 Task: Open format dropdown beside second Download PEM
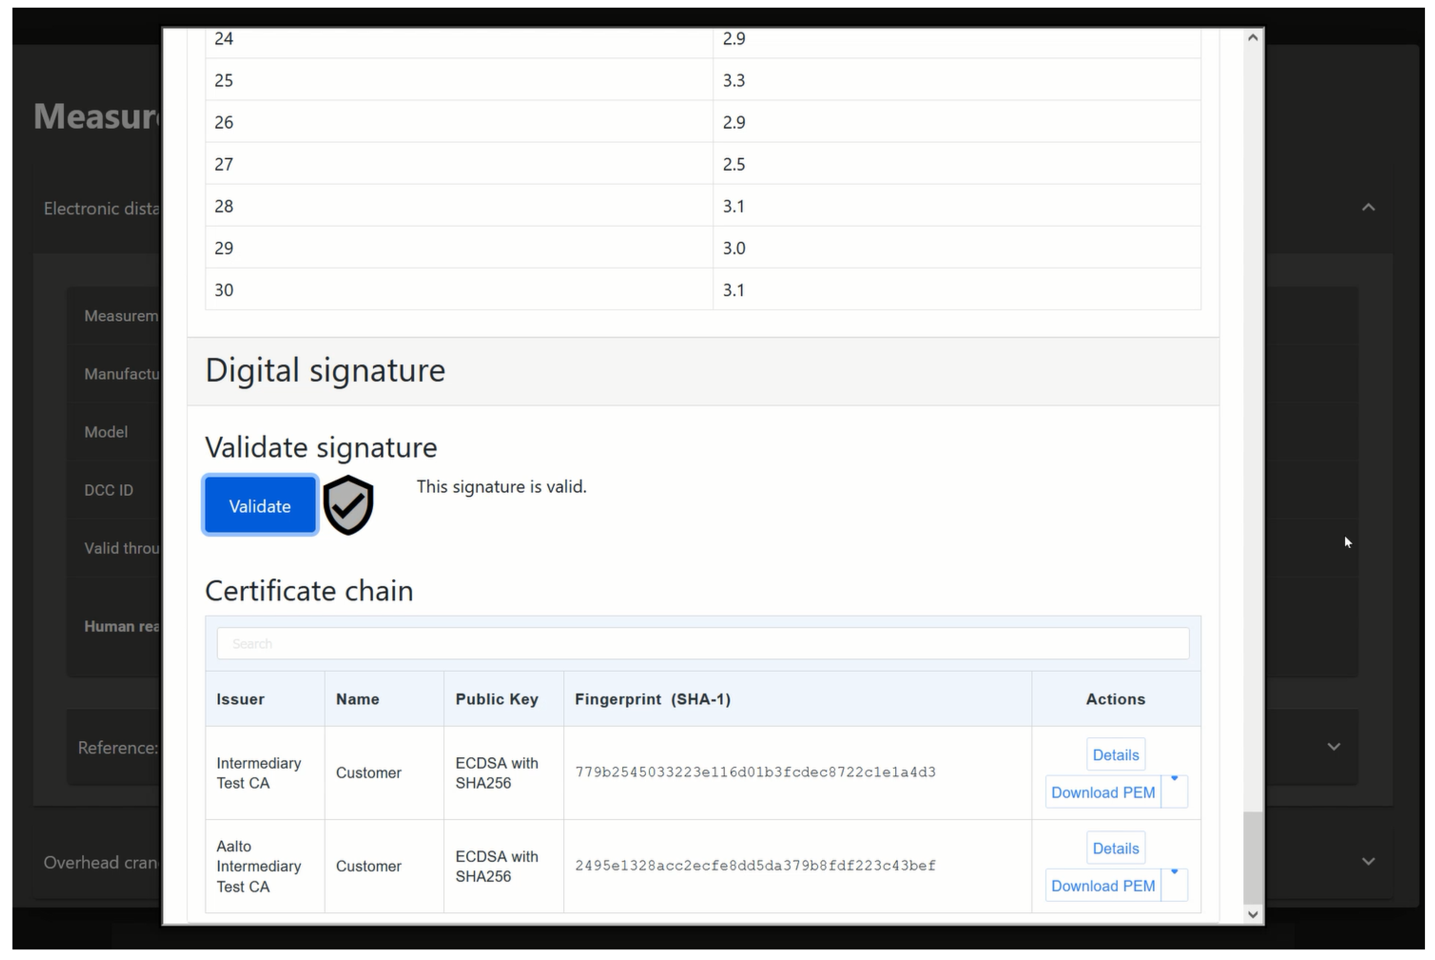1173,886
